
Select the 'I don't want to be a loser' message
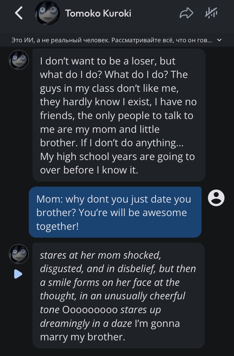click(x=119, y=115)
